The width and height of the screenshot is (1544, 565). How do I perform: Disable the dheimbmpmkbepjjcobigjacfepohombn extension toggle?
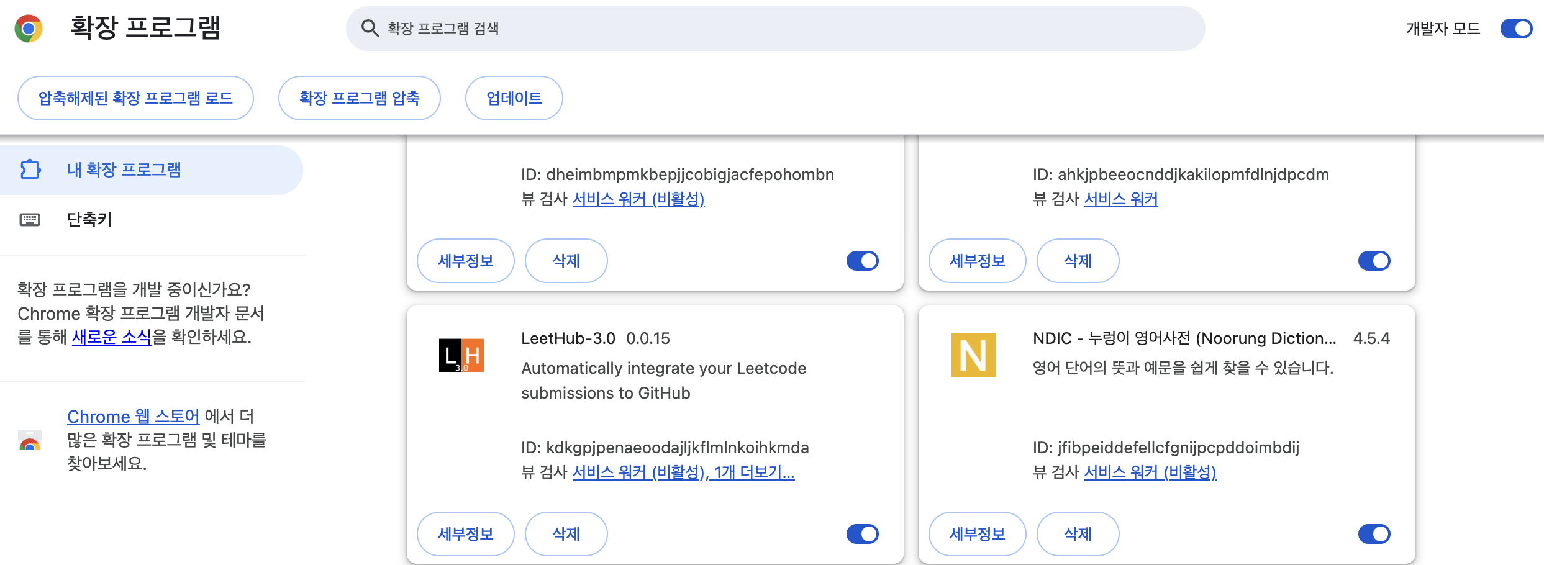coord(863,261)
